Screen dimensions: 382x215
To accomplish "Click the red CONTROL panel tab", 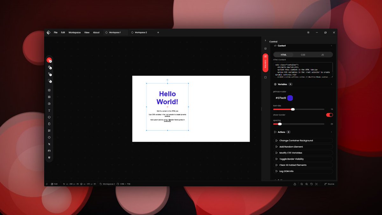I will point(265,62).
